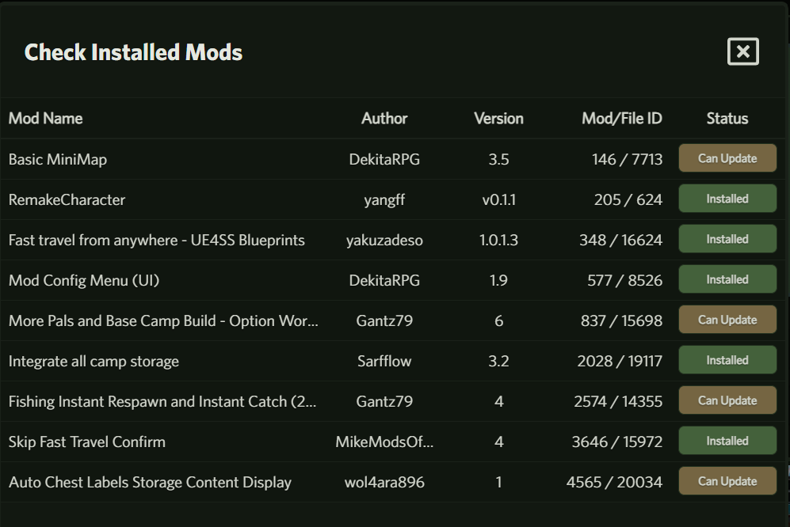The width and height of the screenshot is (790, 527).
Task: Update Fishing Instant Respawn mod
Action: pyautogui.click(x=727, y=400)
